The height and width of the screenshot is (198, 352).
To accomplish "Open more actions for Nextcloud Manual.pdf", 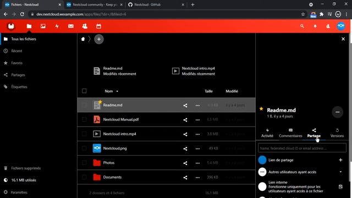I will coord(197,120).
